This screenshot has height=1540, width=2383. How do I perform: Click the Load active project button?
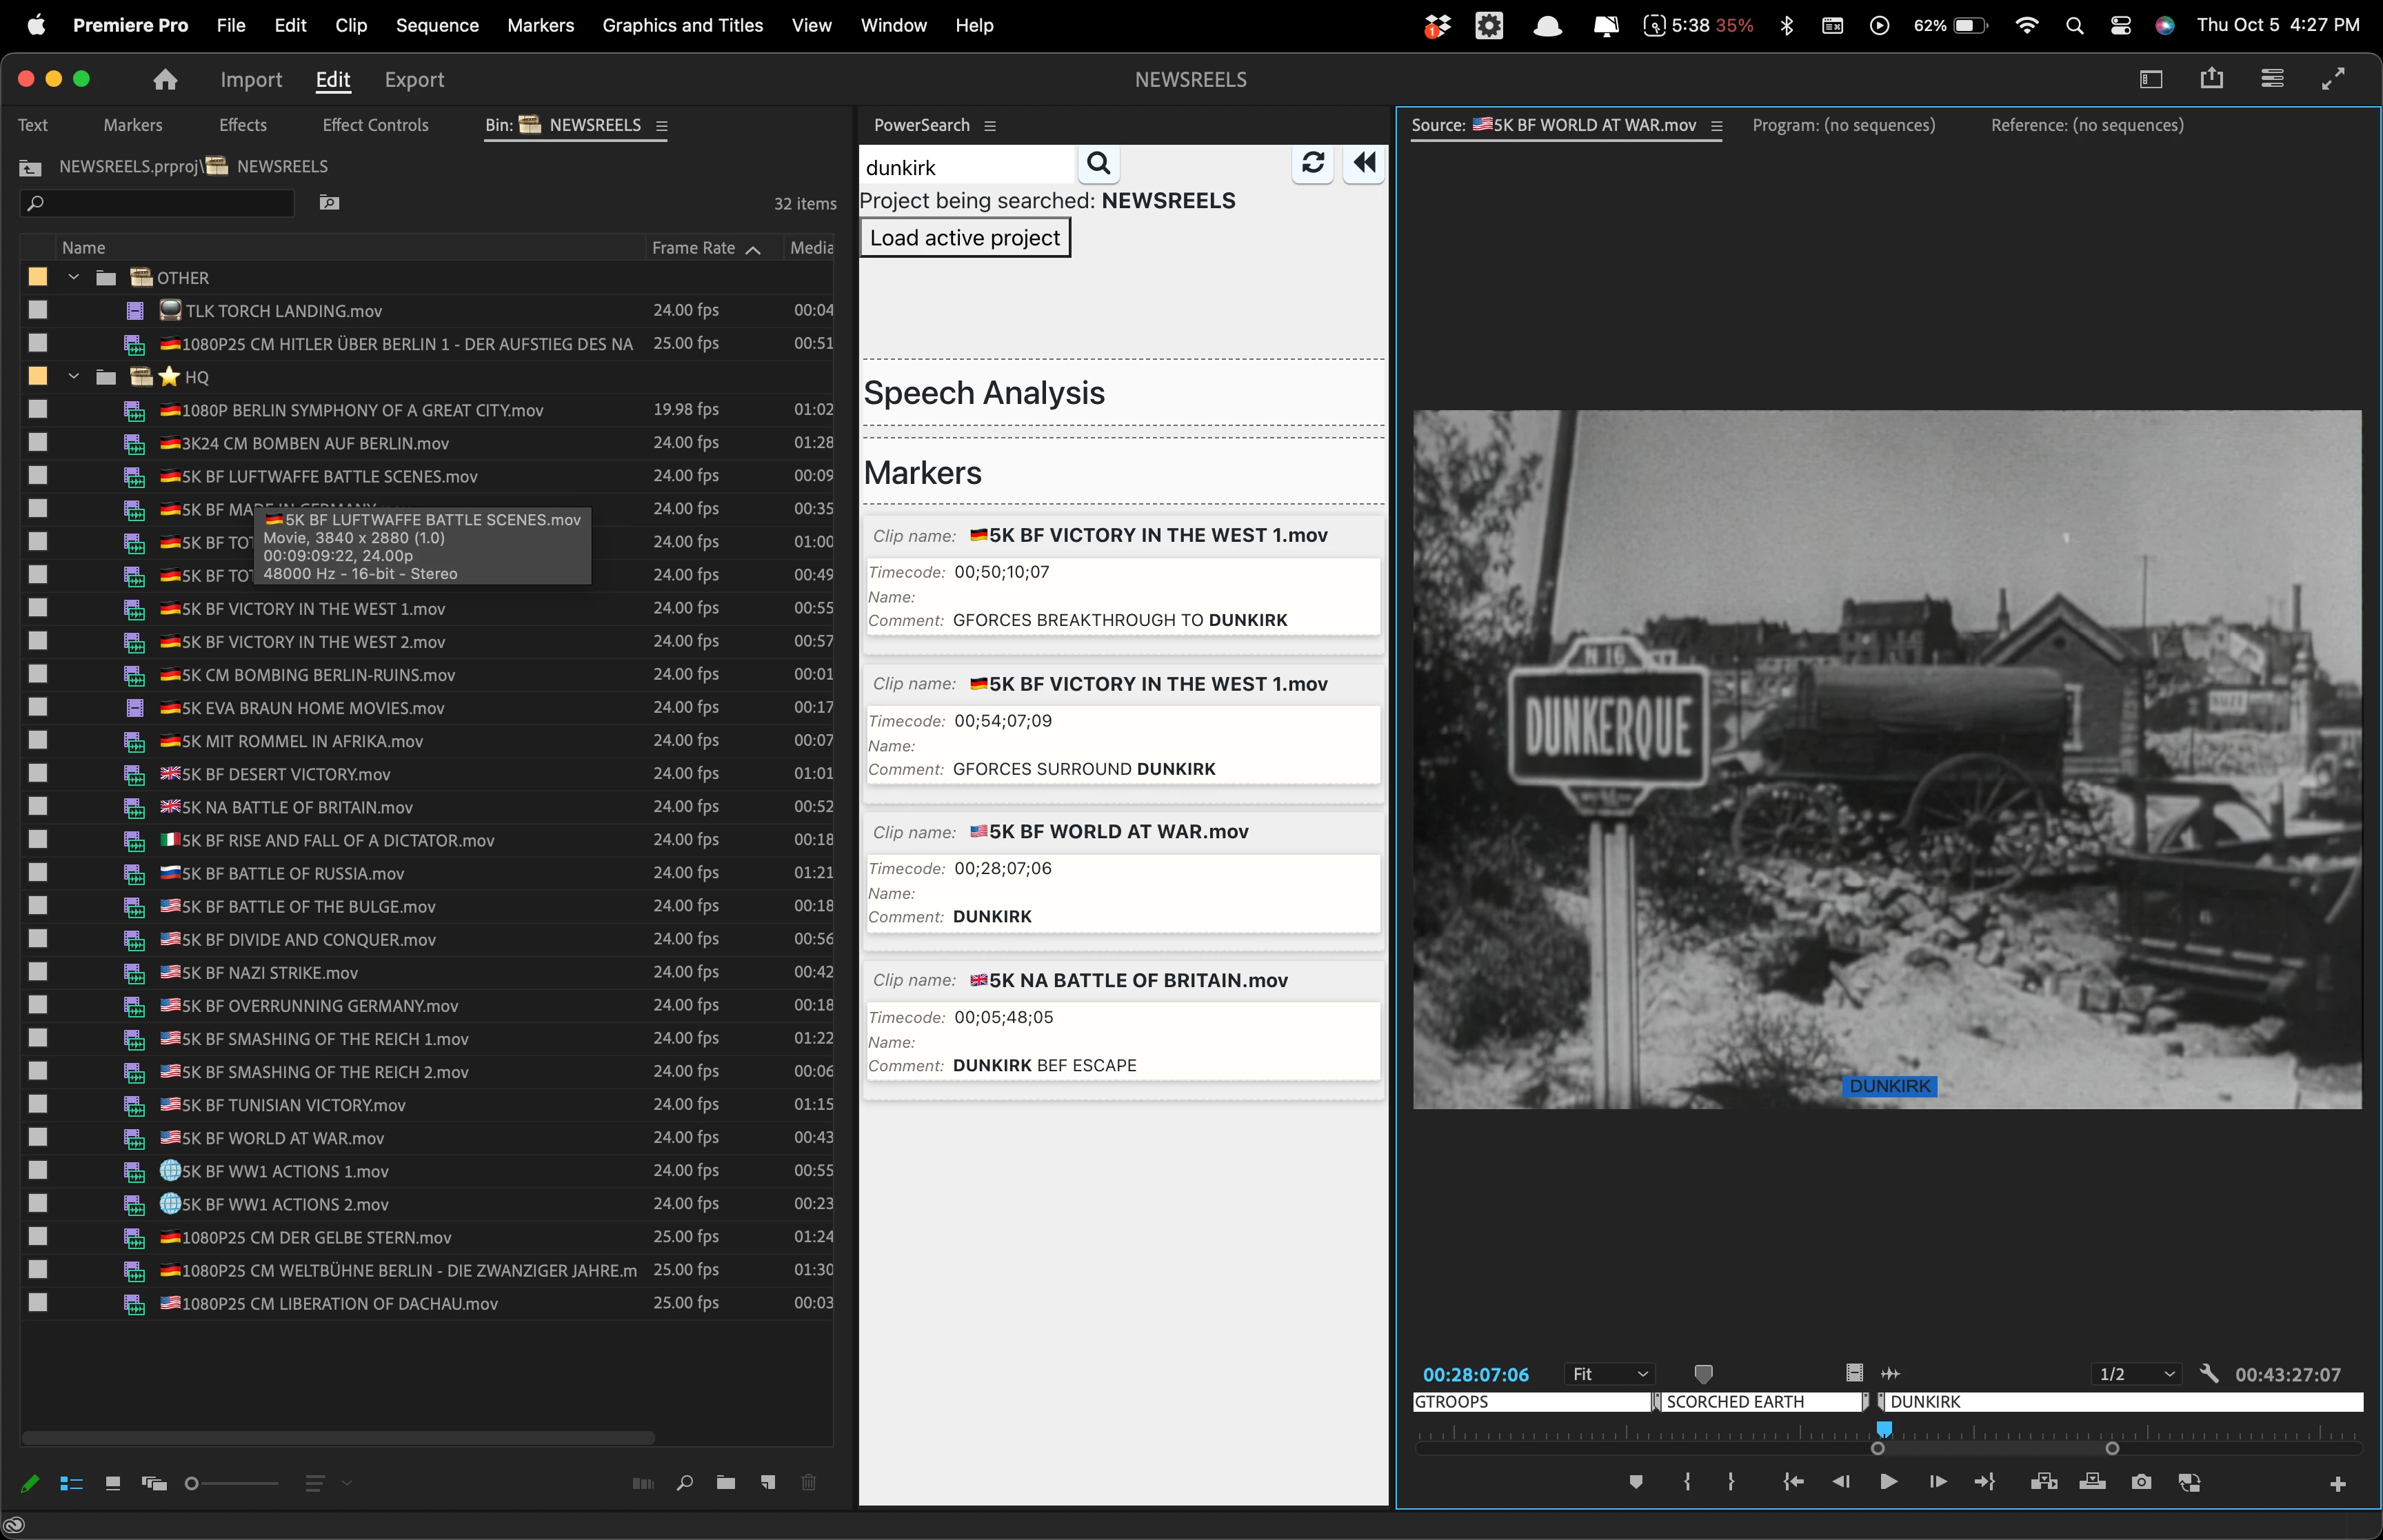coord(964,238)
